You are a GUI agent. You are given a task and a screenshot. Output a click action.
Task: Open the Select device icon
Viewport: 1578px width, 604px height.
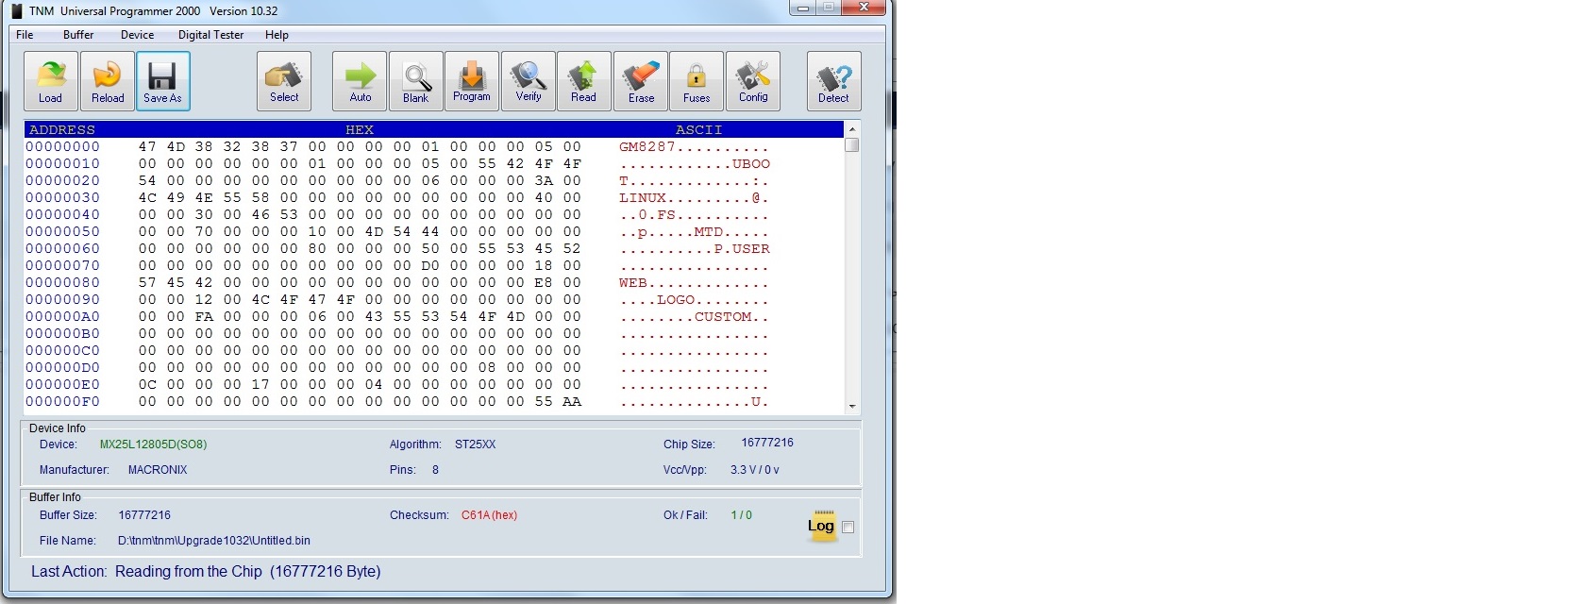[x=284, y=81]
